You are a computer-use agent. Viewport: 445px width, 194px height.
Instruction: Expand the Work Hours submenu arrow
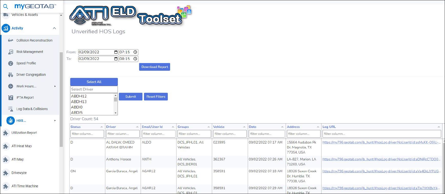(x=55, y=86)
